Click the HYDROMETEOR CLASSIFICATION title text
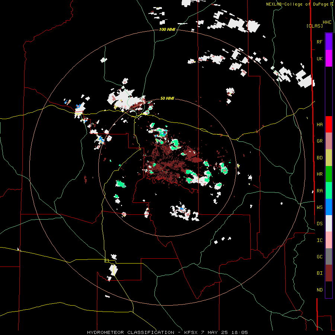The width and height of the screenshot is (335, 335). click(x=131, y=332)
